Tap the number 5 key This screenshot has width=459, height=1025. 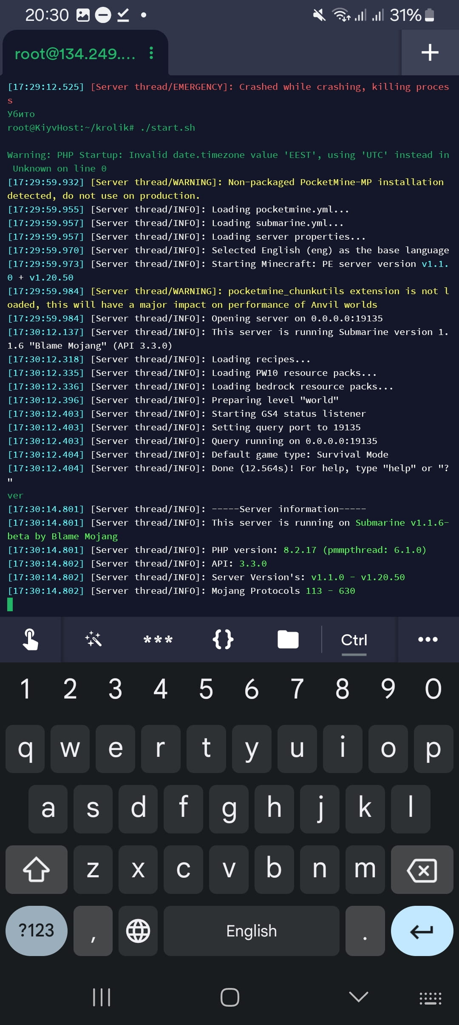point(206,689)
